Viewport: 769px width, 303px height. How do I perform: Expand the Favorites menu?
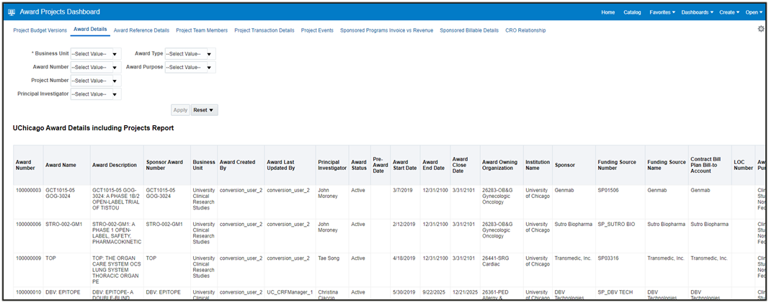[x=662, y=12]
